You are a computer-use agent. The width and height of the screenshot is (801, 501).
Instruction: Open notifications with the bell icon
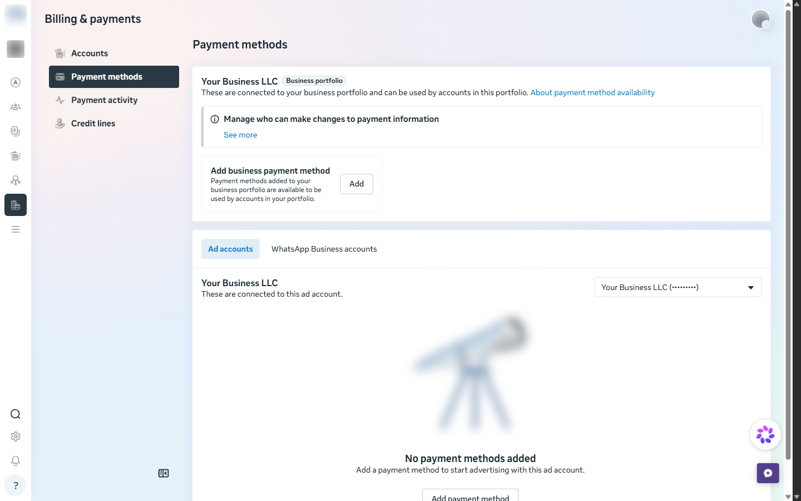click(x=16, y=461)
